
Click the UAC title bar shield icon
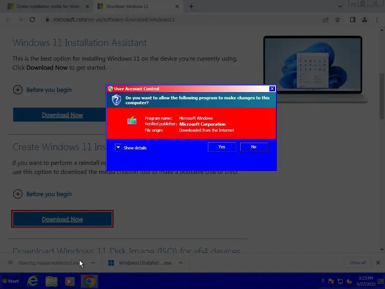[111, 89]
